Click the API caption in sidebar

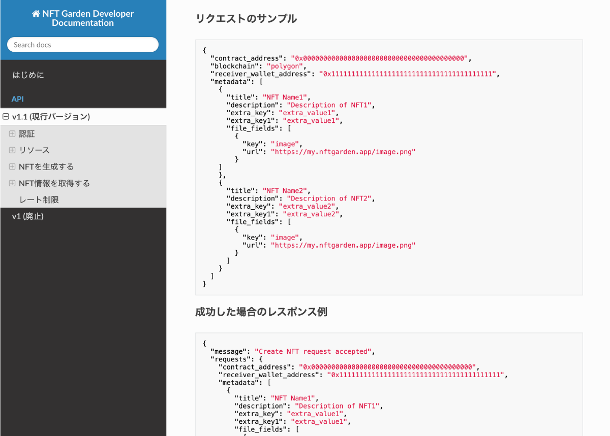pos(18,99)
